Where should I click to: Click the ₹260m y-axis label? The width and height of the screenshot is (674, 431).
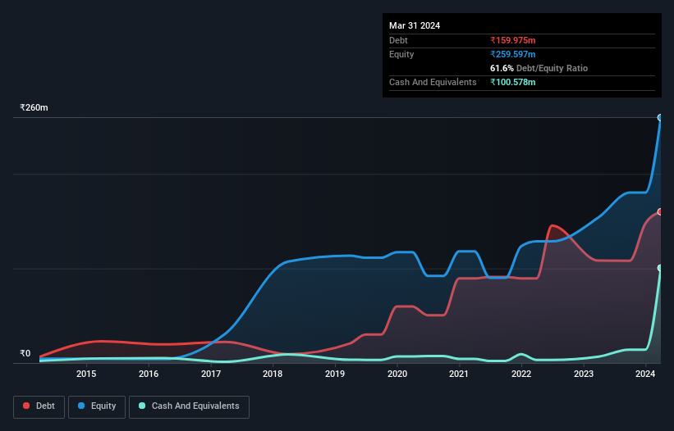[x=34, y=107]
